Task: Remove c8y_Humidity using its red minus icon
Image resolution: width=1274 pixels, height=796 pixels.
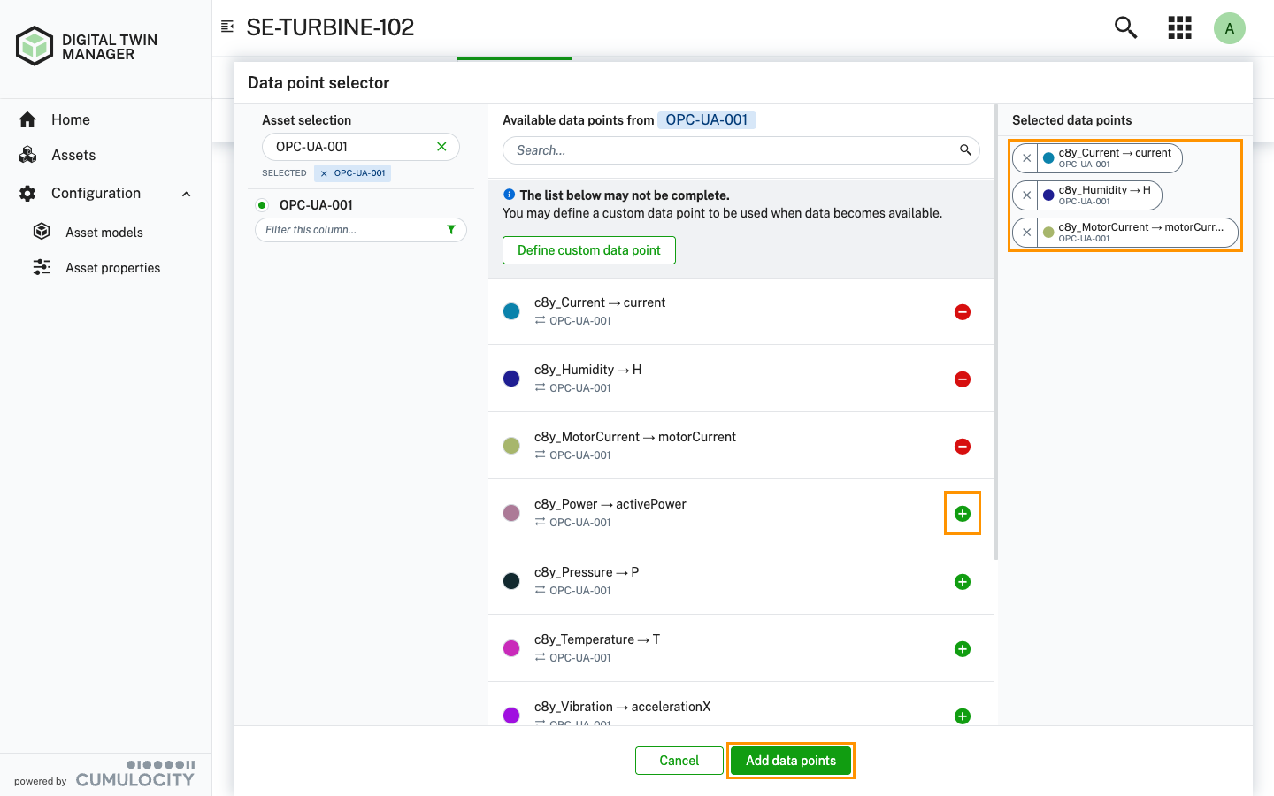Action: pyautogui.click(x=962, y=379)
